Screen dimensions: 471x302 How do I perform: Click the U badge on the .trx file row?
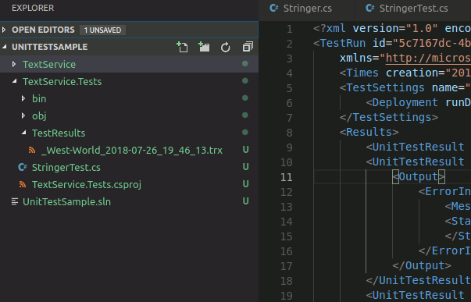[245, 150]
